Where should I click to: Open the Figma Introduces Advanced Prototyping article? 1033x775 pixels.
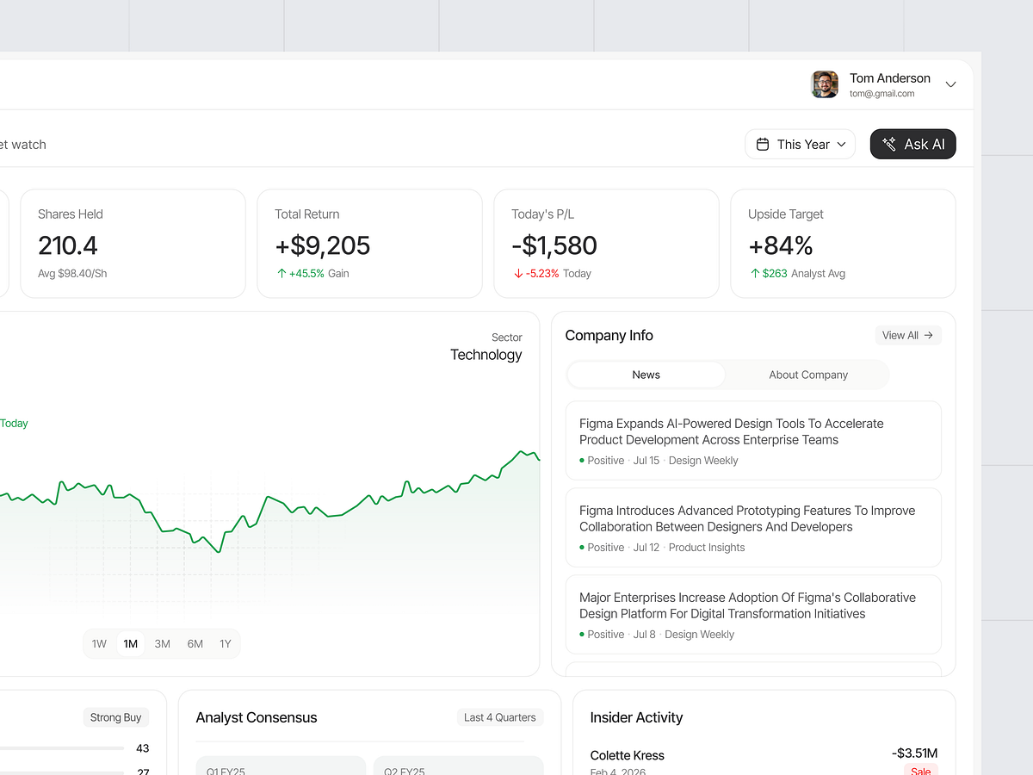click(753, 527)
